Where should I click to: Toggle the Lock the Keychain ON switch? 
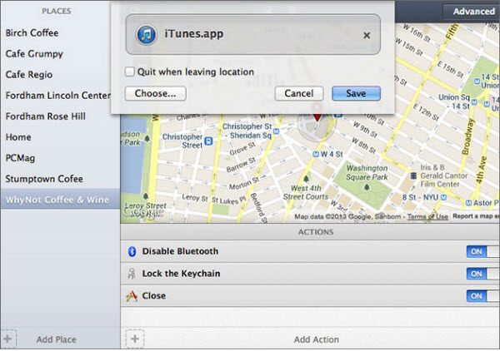coord(482,274)
